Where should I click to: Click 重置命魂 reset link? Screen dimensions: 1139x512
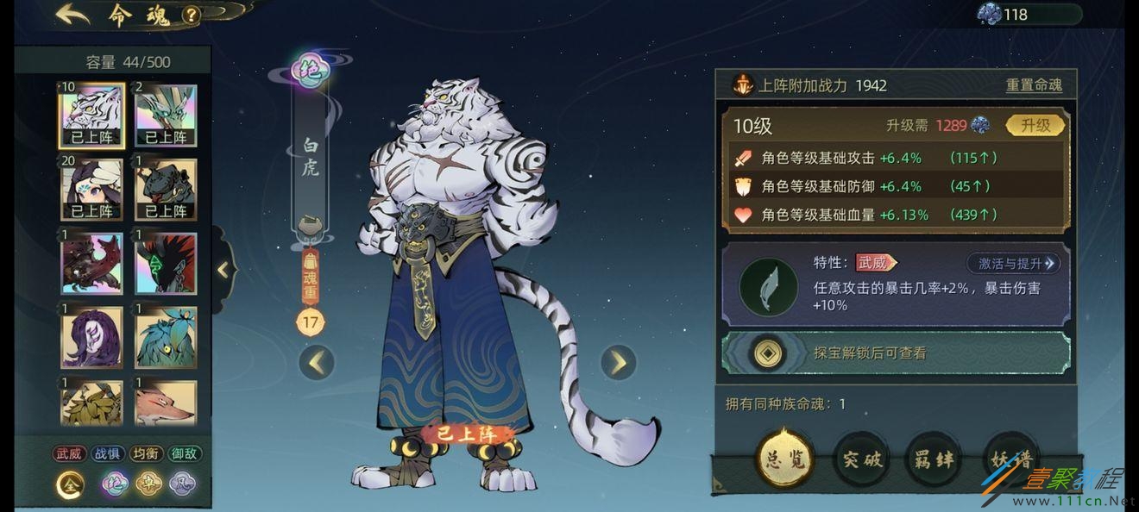click(x=1034, y=85)
